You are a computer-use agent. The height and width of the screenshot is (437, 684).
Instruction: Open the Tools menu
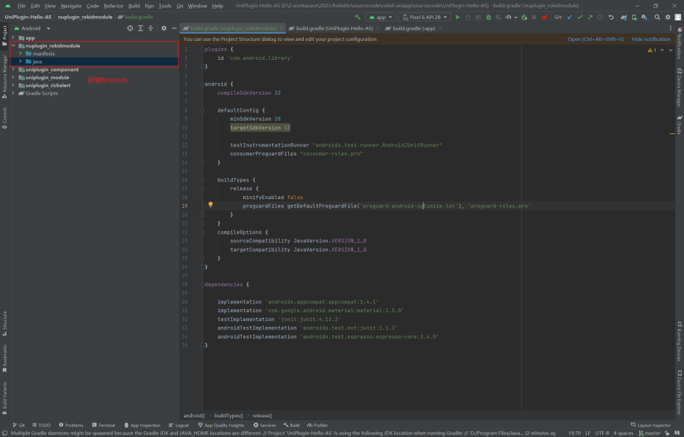point(165,6)
